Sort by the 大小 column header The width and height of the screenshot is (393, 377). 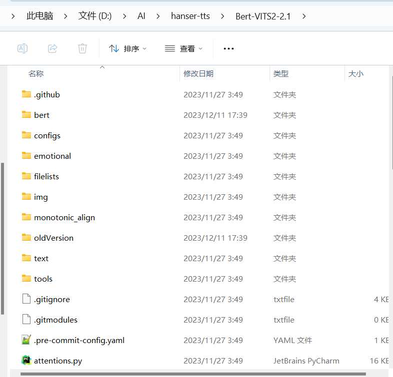click(x=355, y=73)
